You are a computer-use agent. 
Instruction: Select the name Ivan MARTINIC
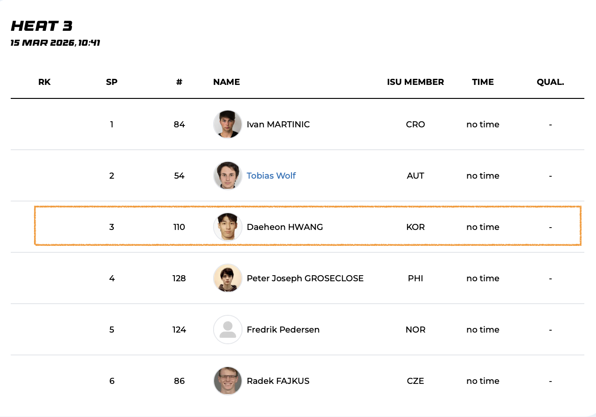(x=278, y=125)
